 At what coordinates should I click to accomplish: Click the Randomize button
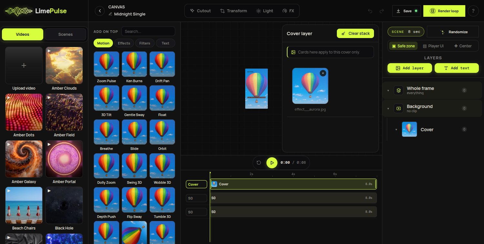click(x=453, y=32)
